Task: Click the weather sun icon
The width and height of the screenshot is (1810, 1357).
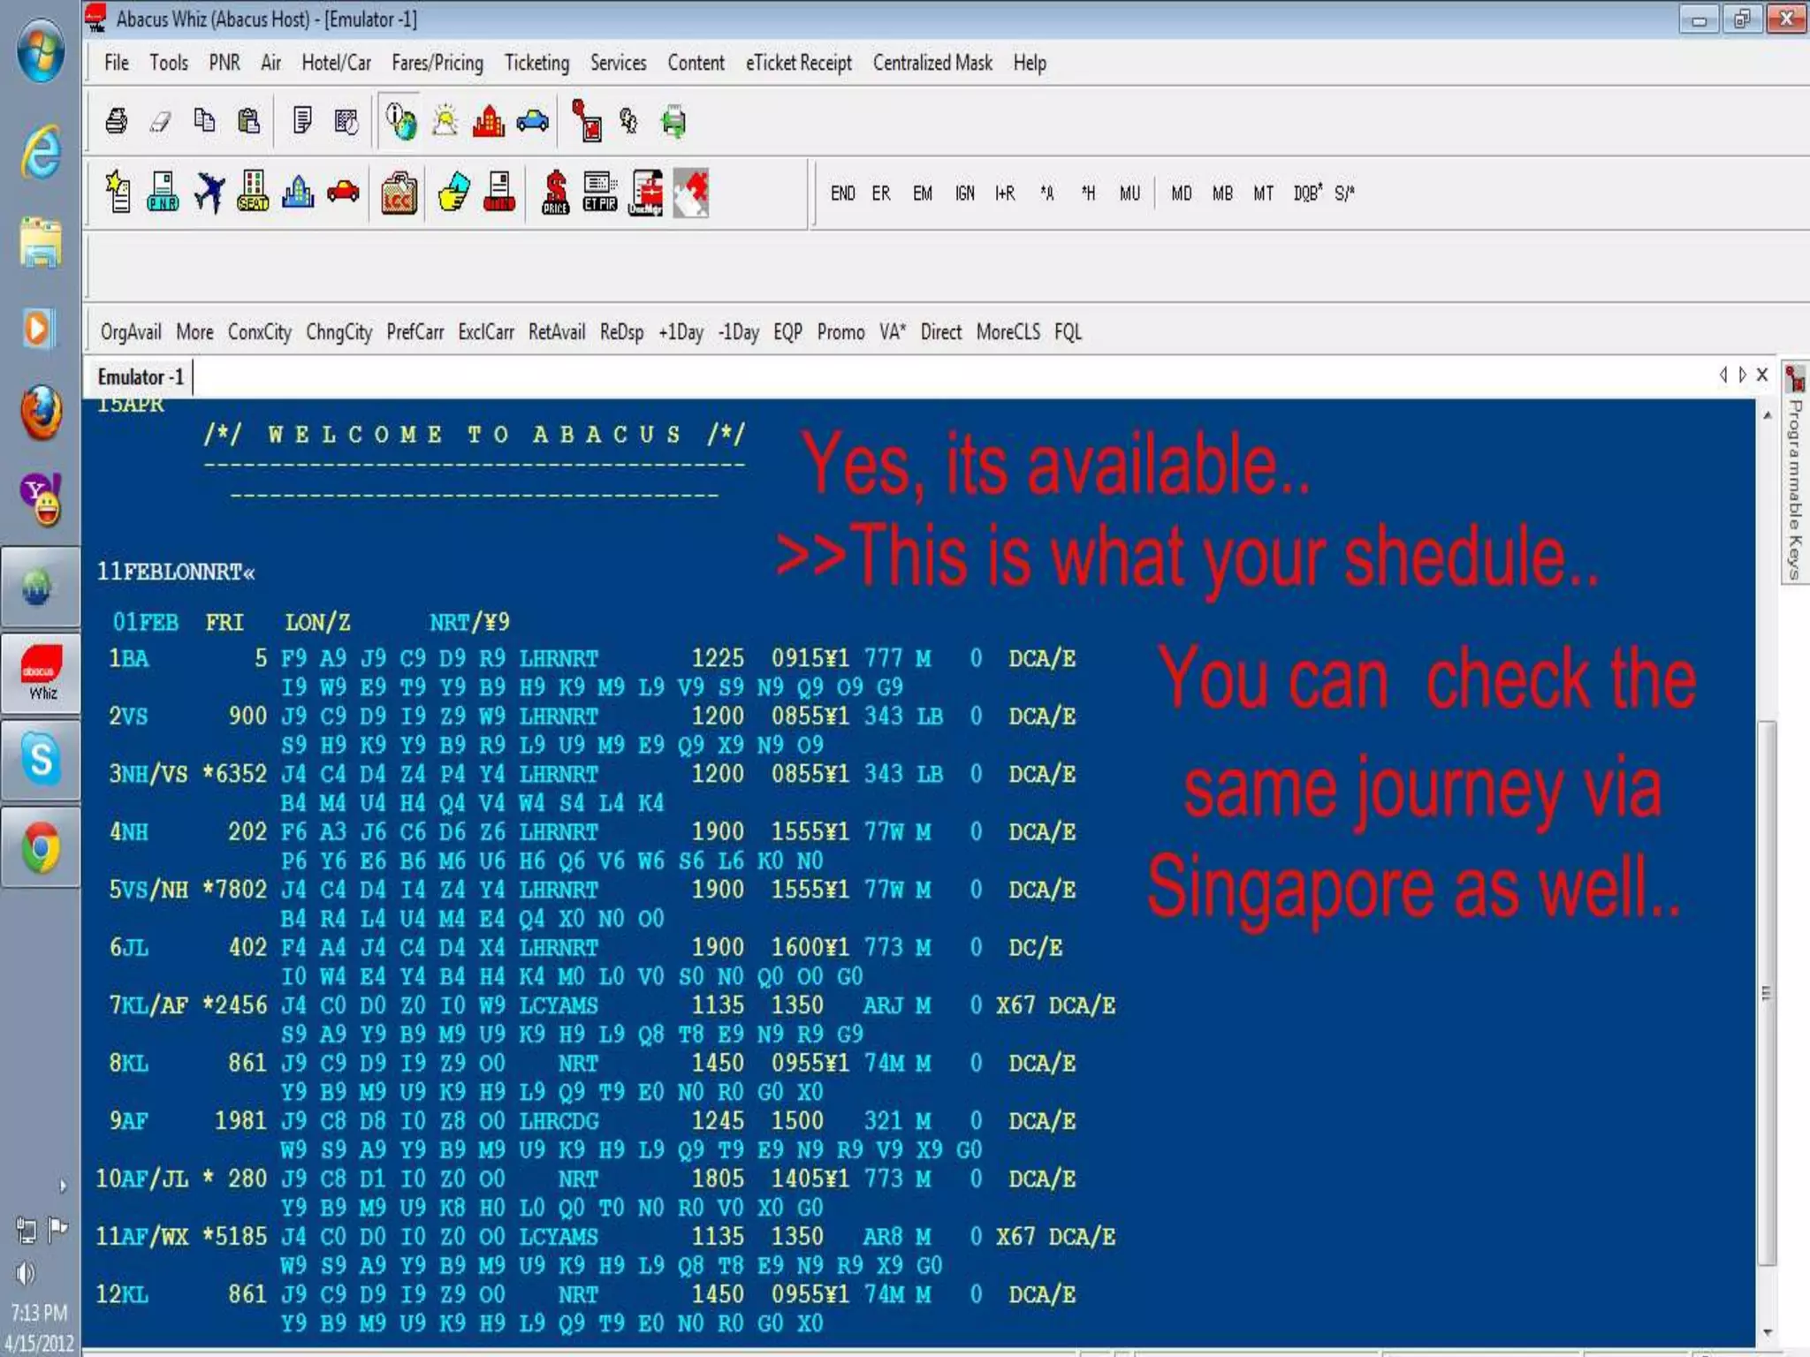Action: click(445, 121)
